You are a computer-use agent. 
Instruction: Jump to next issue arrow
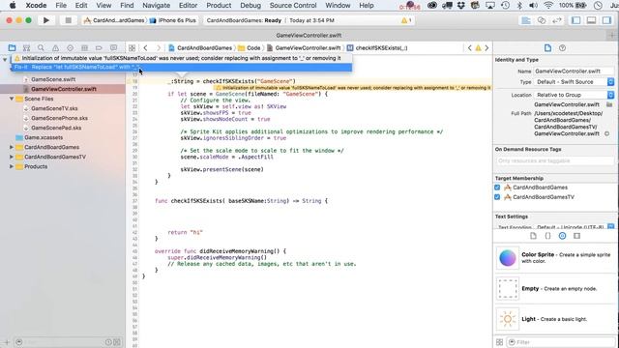(x=486, y=47)
